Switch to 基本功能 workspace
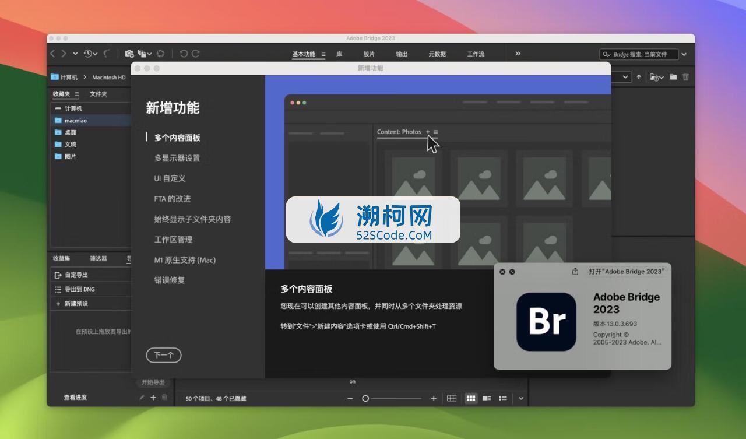The width and height of the screenshot is (746, 439). [304, 54]
